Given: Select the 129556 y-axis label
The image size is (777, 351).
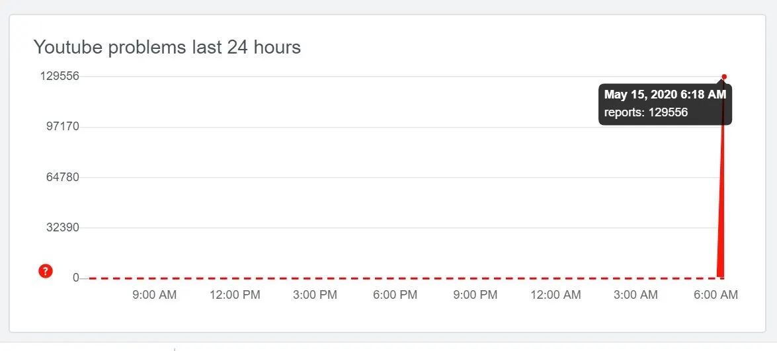Looking at the screenshot, I should pyautogui.click(x=60, y=76).
